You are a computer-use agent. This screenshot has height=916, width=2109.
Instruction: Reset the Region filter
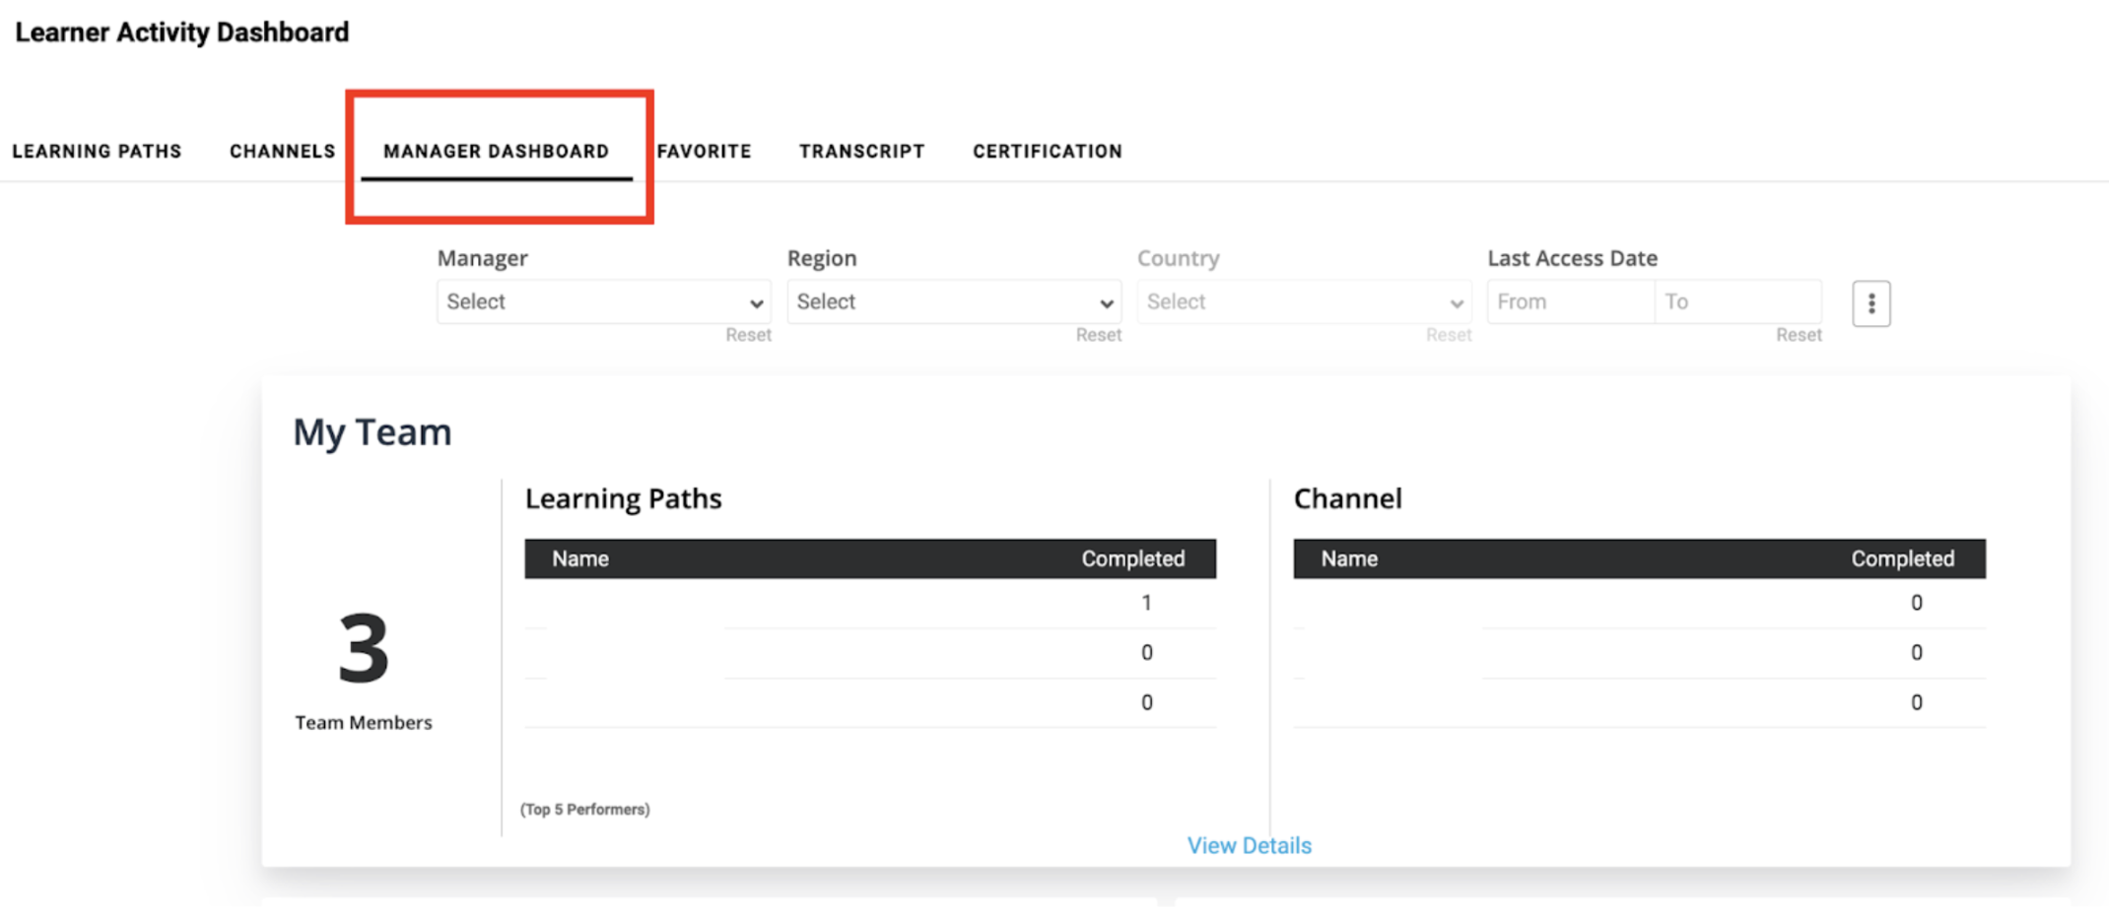(x=1098, y=335)
